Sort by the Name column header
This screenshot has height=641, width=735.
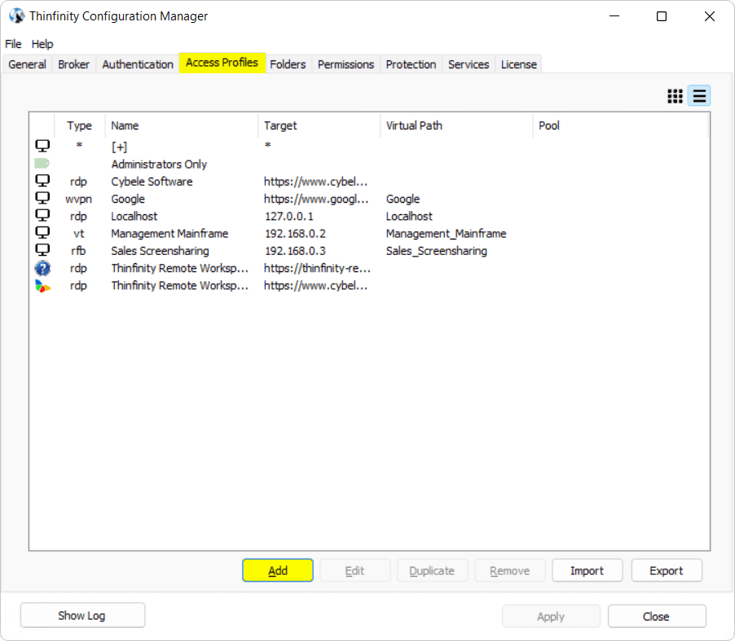(182, 125)
